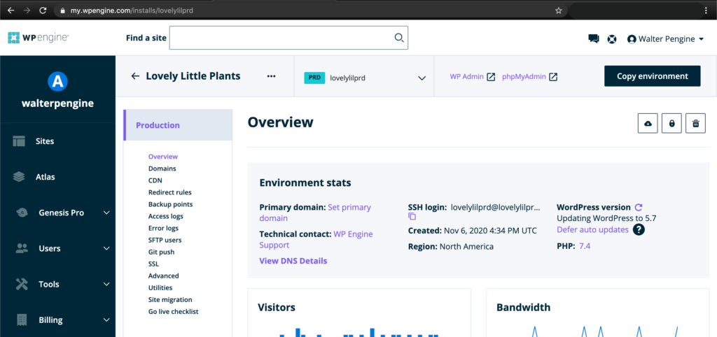This screenshot has height=337, width=717.
Task: Open the Chrome three-dot menu
Action: (x=706, y=10)
